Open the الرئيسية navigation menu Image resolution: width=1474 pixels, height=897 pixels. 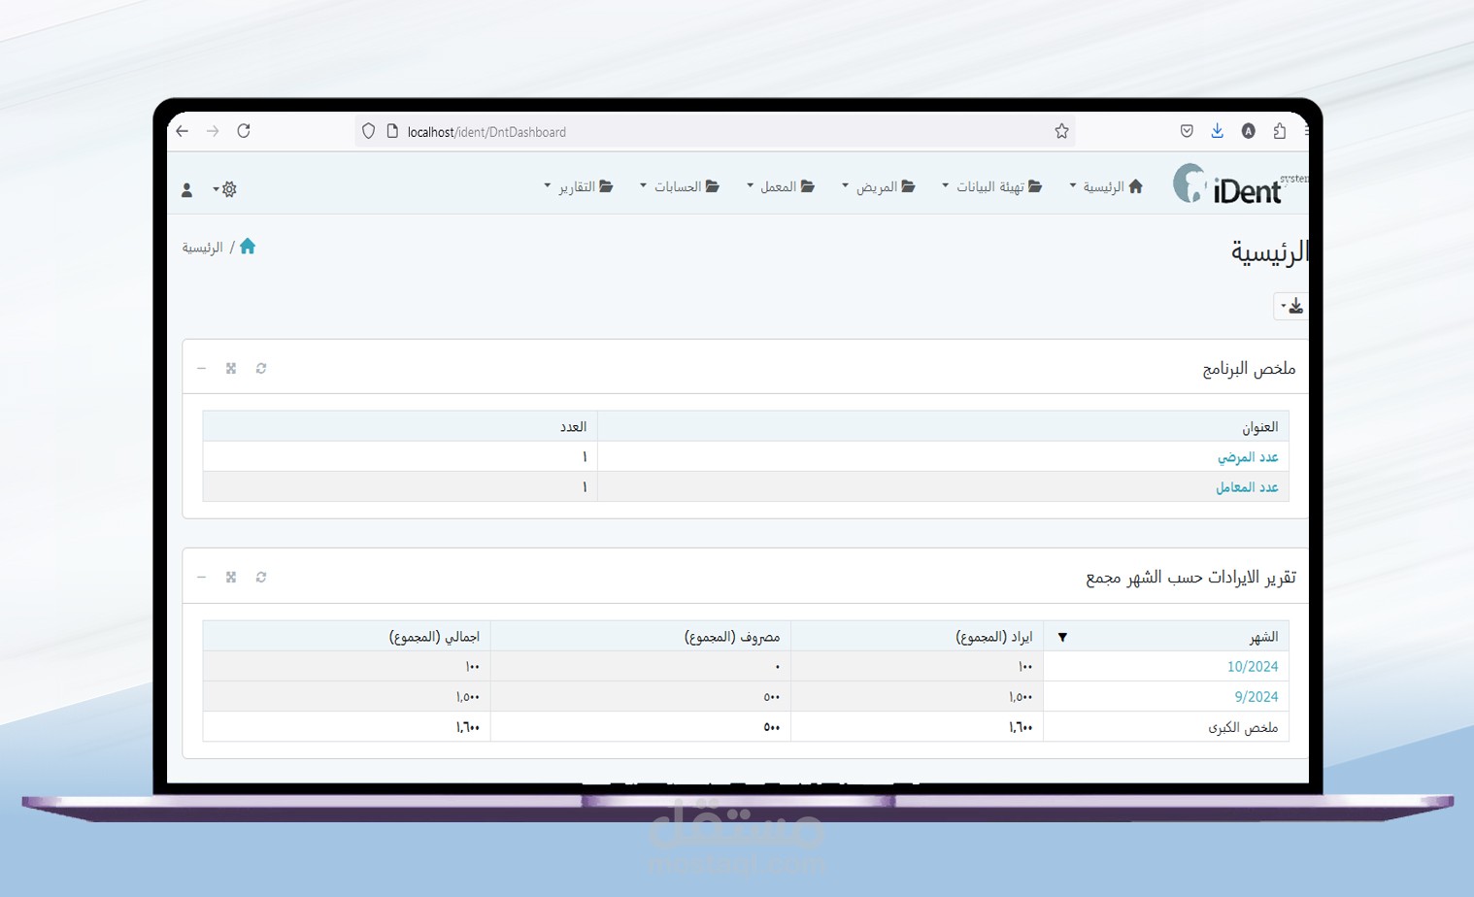1106,186
